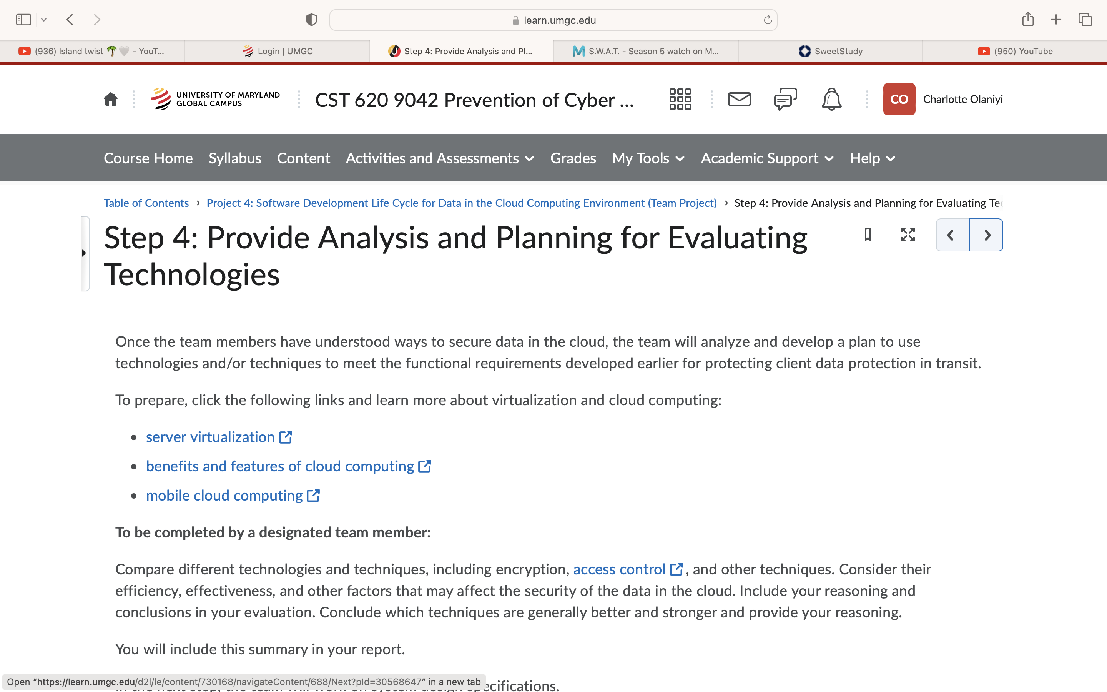Go to the next content page arrow

pos(987,235)
